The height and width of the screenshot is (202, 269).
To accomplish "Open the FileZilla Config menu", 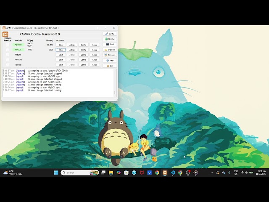I will pyautogui.click(x=83, y=55).
